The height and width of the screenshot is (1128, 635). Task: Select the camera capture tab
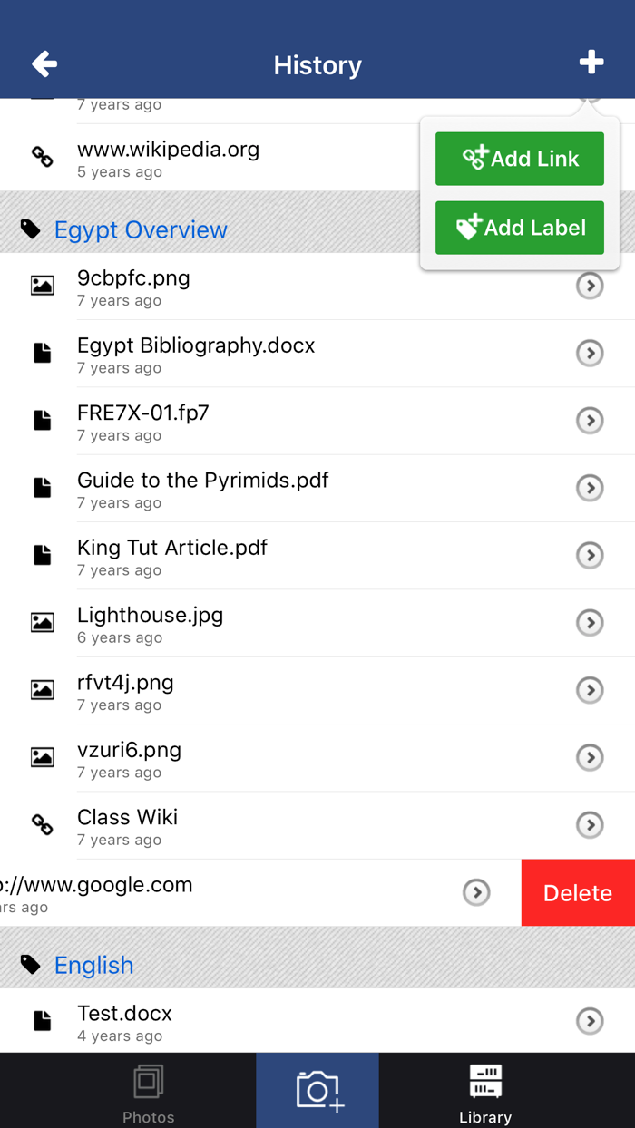[x=317, y=1090]
